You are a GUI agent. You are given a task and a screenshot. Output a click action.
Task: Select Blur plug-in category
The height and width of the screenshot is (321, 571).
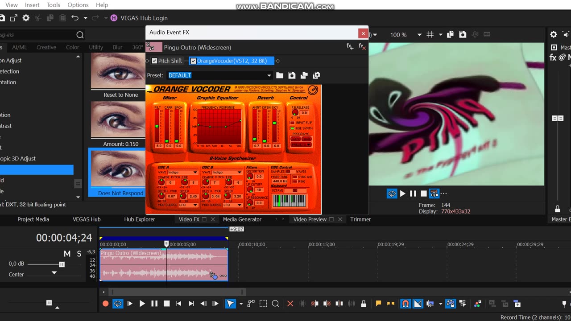118,47
